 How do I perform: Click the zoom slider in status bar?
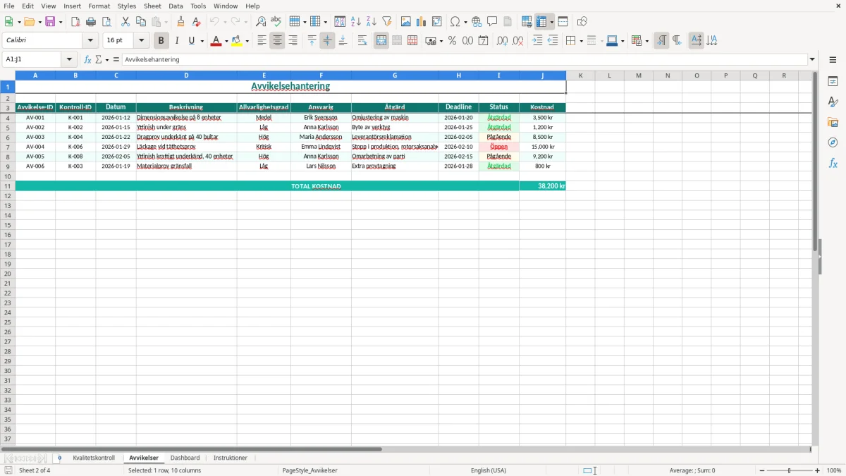tap(790, 470)
